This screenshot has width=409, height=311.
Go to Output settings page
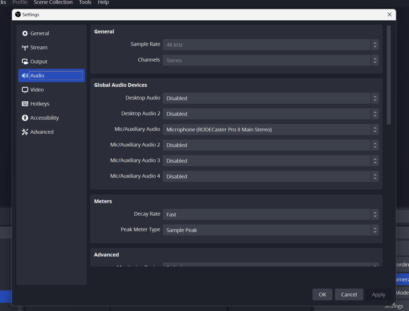click(x=52, y=61)
